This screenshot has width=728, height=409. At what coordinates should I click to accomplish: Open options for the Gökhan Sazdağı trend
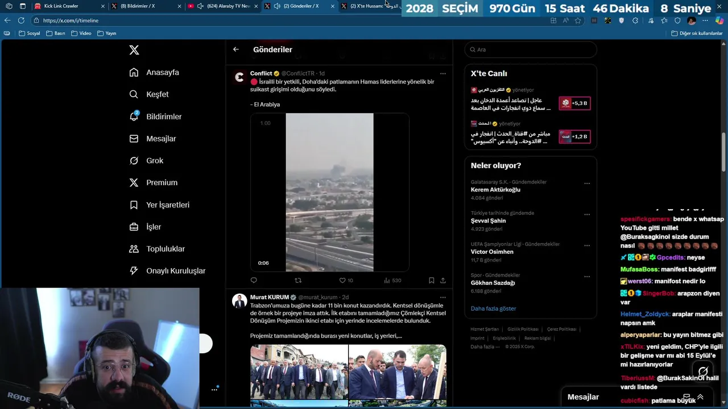point(587,277)
